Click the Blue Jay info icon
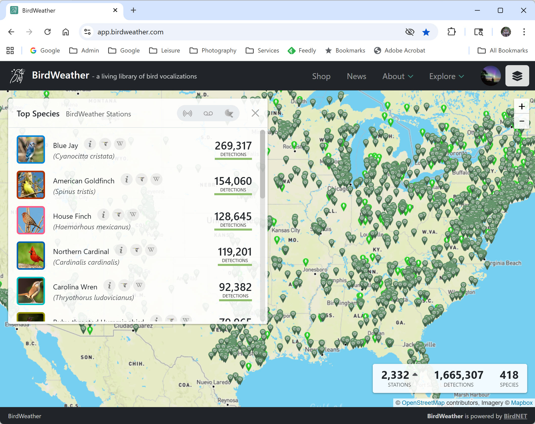535x424 pixels. pyautogui.click(x=90, y=144)
